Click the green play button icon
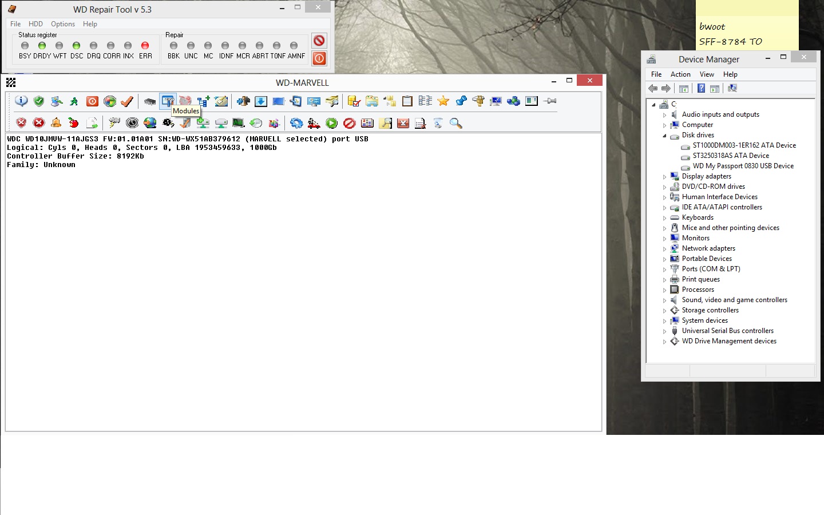 coord(332,123)
